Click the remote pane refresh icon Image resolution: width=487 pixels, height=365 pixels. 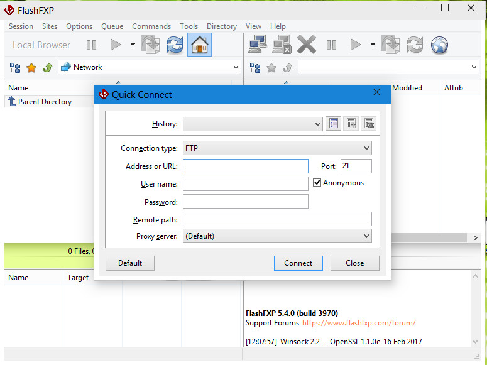point(415,45)
